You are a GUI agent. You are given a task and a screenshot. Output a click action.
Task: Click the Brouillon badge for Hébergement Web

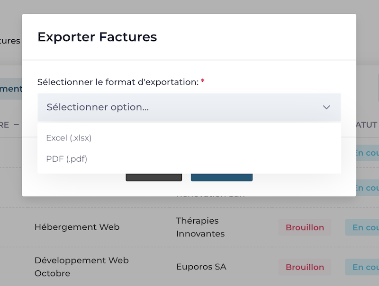point(305,227)
